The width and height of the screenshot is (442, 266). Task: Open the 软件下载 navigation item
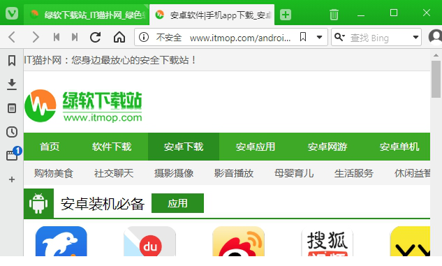point(112,147)
